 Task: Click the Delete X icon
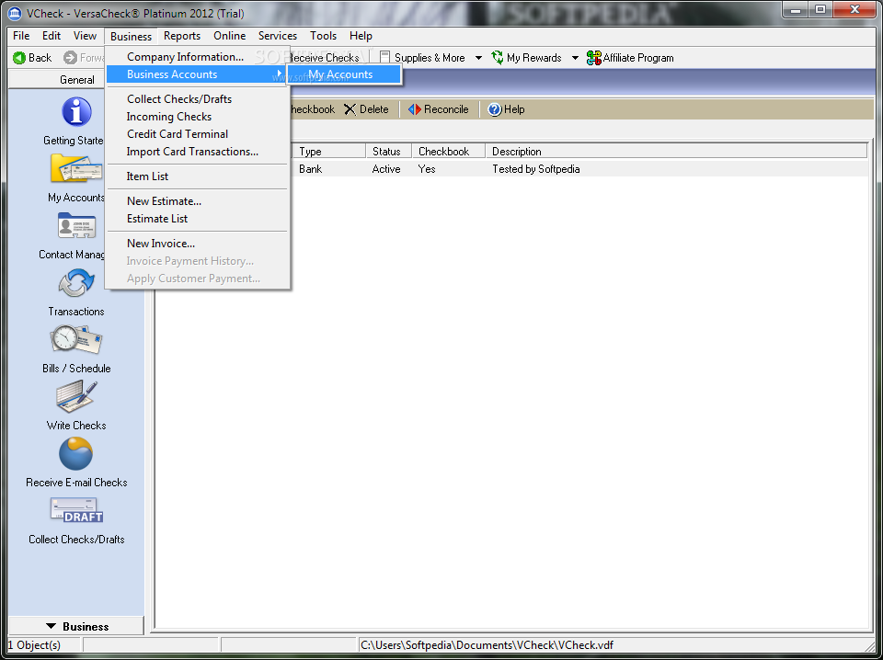pos(350,109)
